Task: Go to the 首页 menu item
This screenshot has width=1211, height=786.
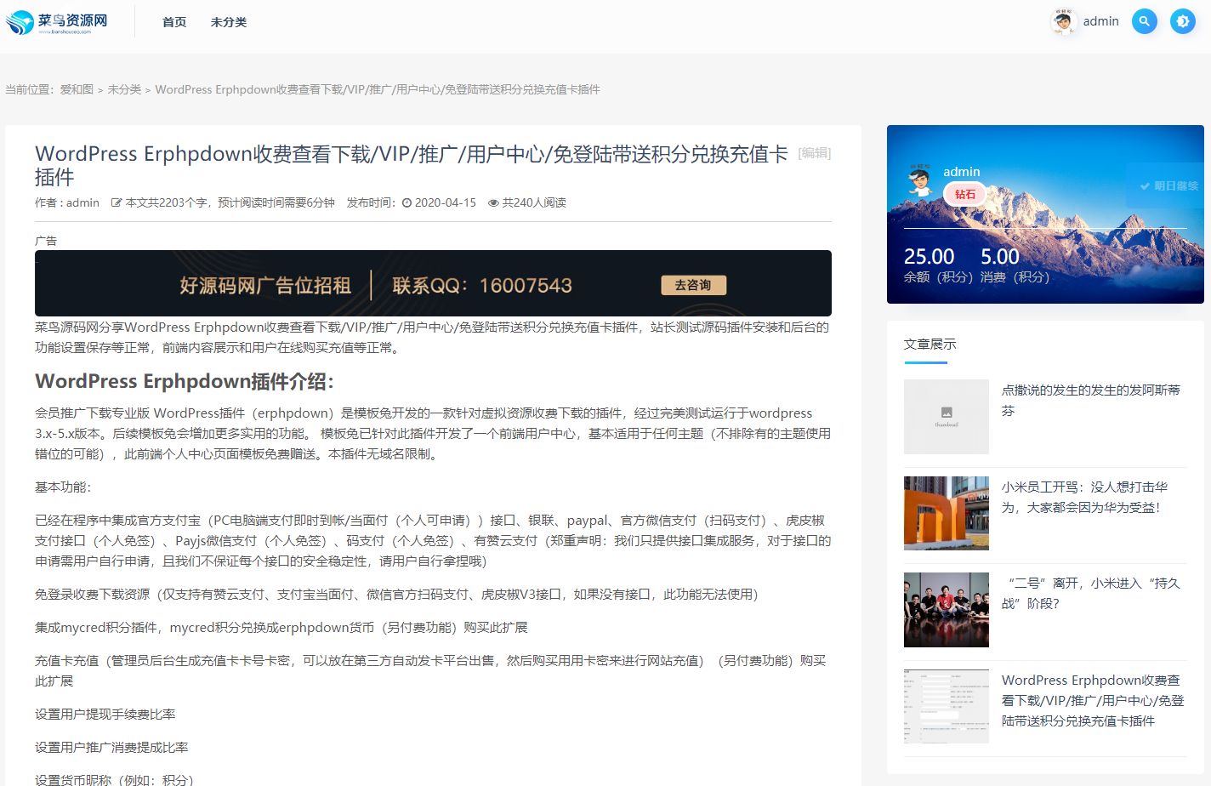Action: 174,22
